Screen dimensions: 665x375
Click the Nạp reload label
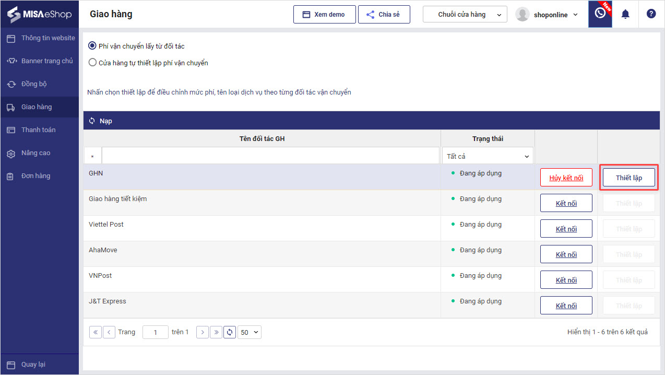coord(106,121)
